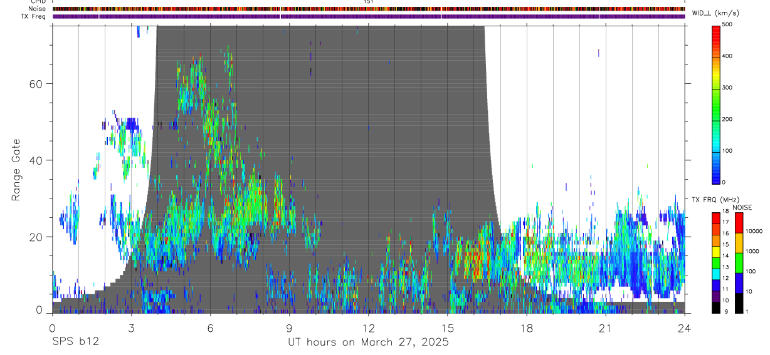Screen dimensions: 770x355
Task: Click the 40 range gate tick label
Action: click(x=36, y=160)
